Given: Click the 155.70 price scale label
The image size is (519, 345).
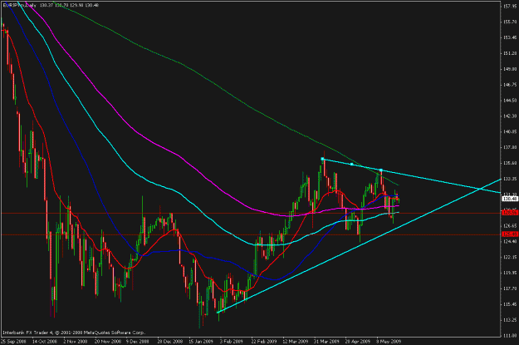Looking at the screenshot, I should point(510,22).
